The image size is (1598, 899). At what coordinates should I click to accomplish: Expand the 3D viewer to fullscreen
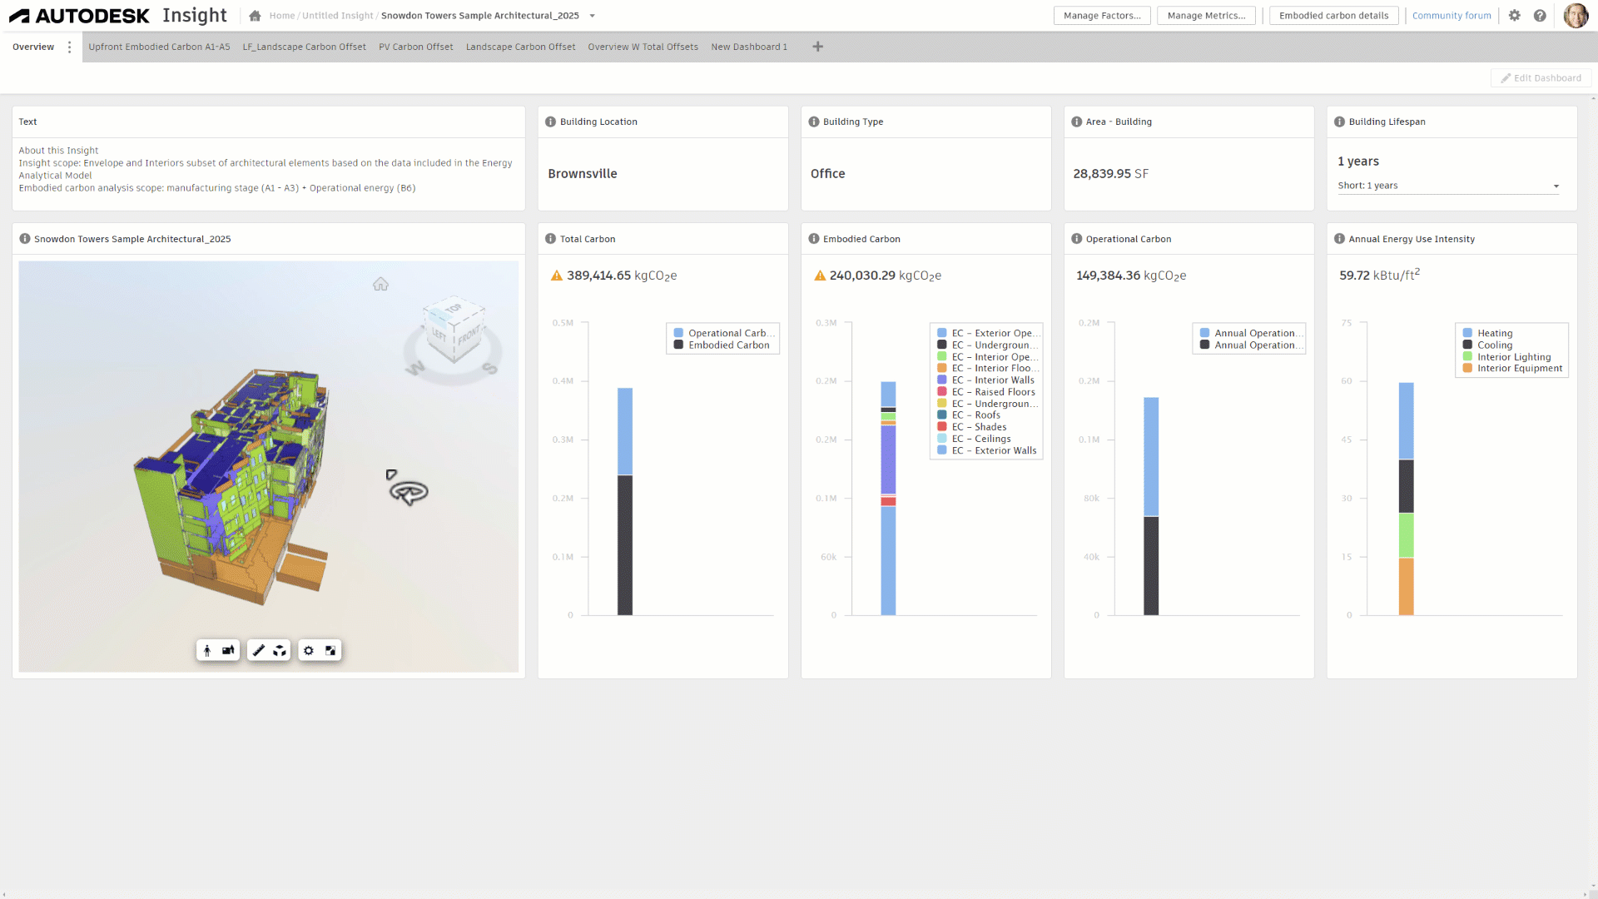[x=330, y=651]
